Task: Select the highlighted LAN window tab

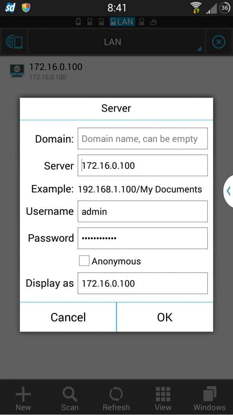Action: (122, 22)
